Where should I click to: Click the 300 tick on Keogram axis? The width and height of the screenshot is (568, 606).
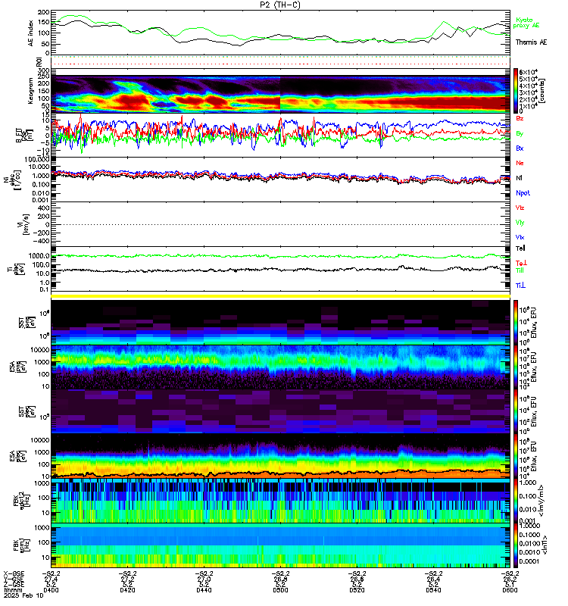pos(44,70)
